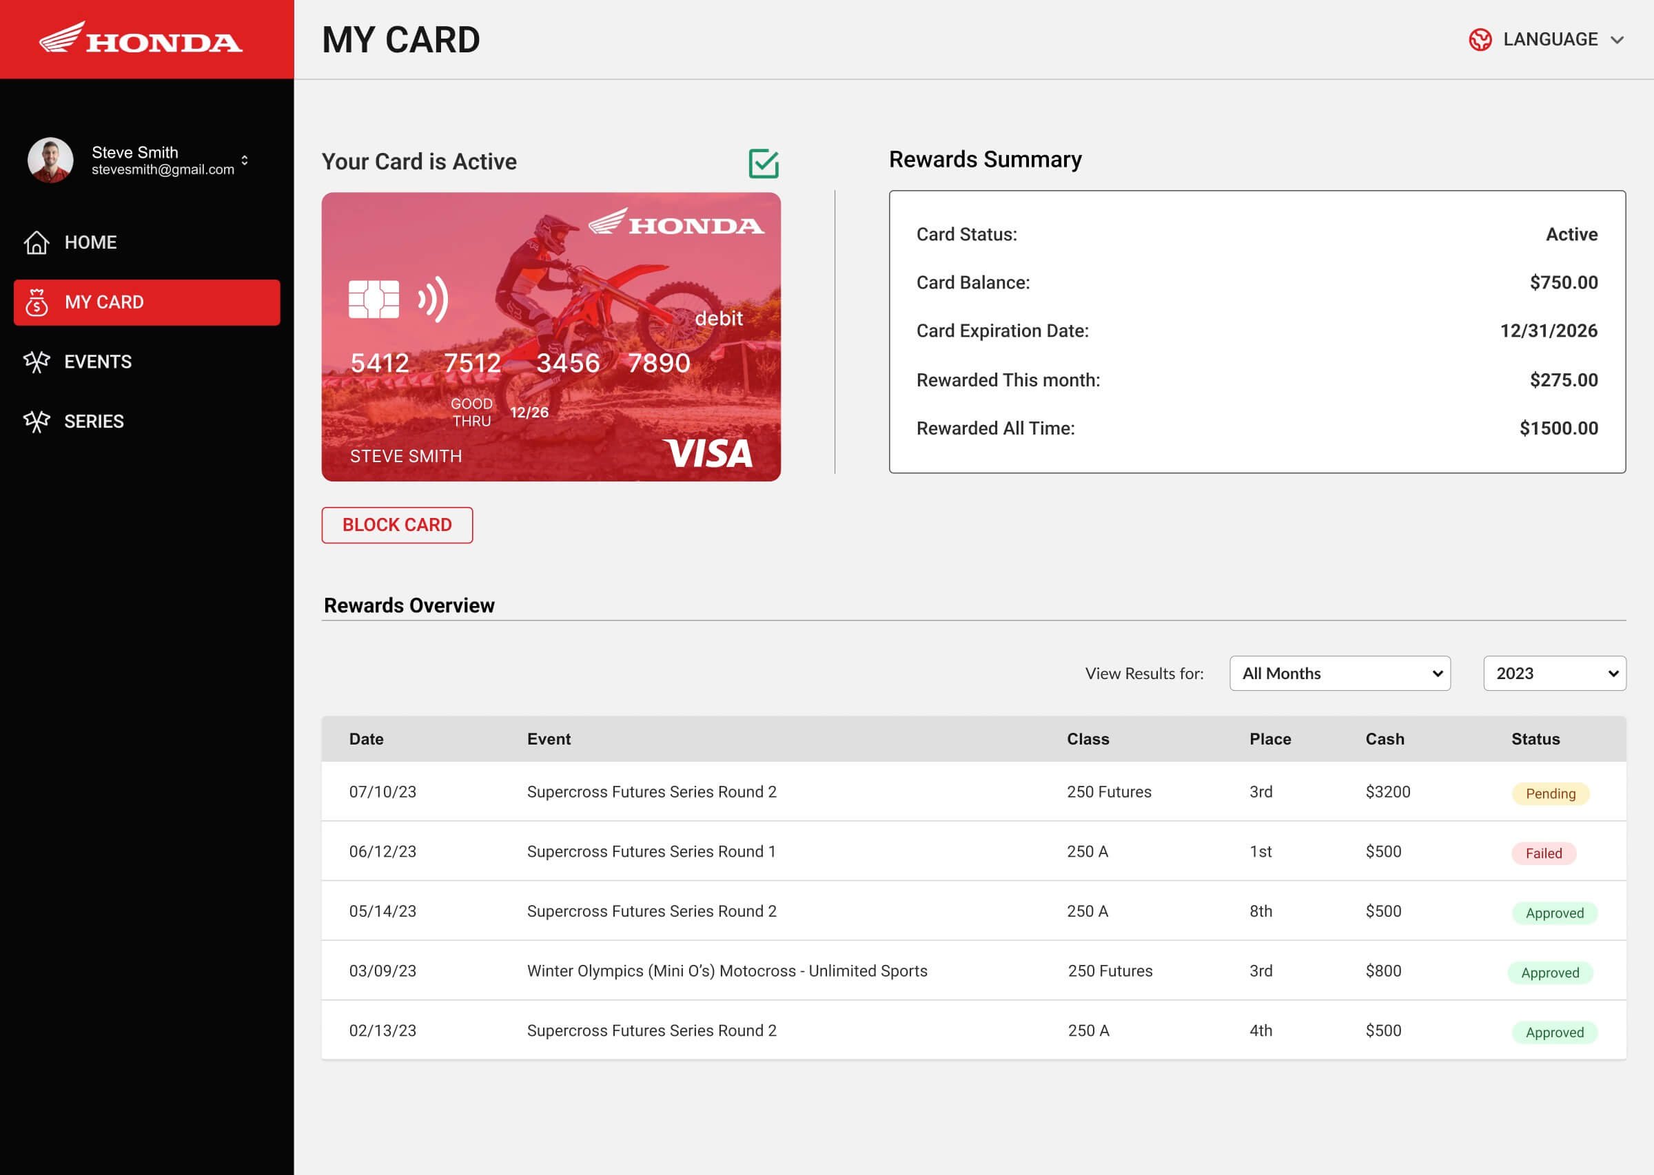The height and width of the screenshot is (1175, 1654).
Task: Click the Failed status badge
Action: click(1544, 854)
